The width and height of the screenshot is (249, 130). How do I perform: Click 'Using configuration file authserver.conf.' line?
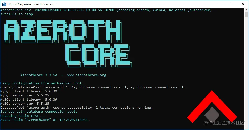click(x=42, y=83)
